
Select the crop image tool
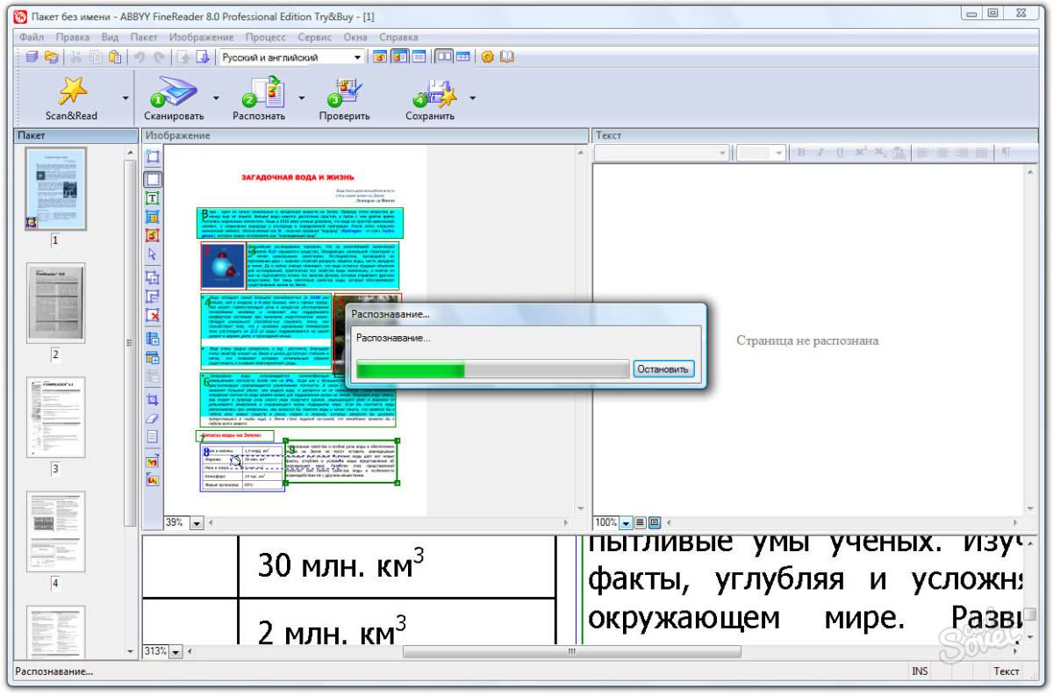tap(153, 399)
